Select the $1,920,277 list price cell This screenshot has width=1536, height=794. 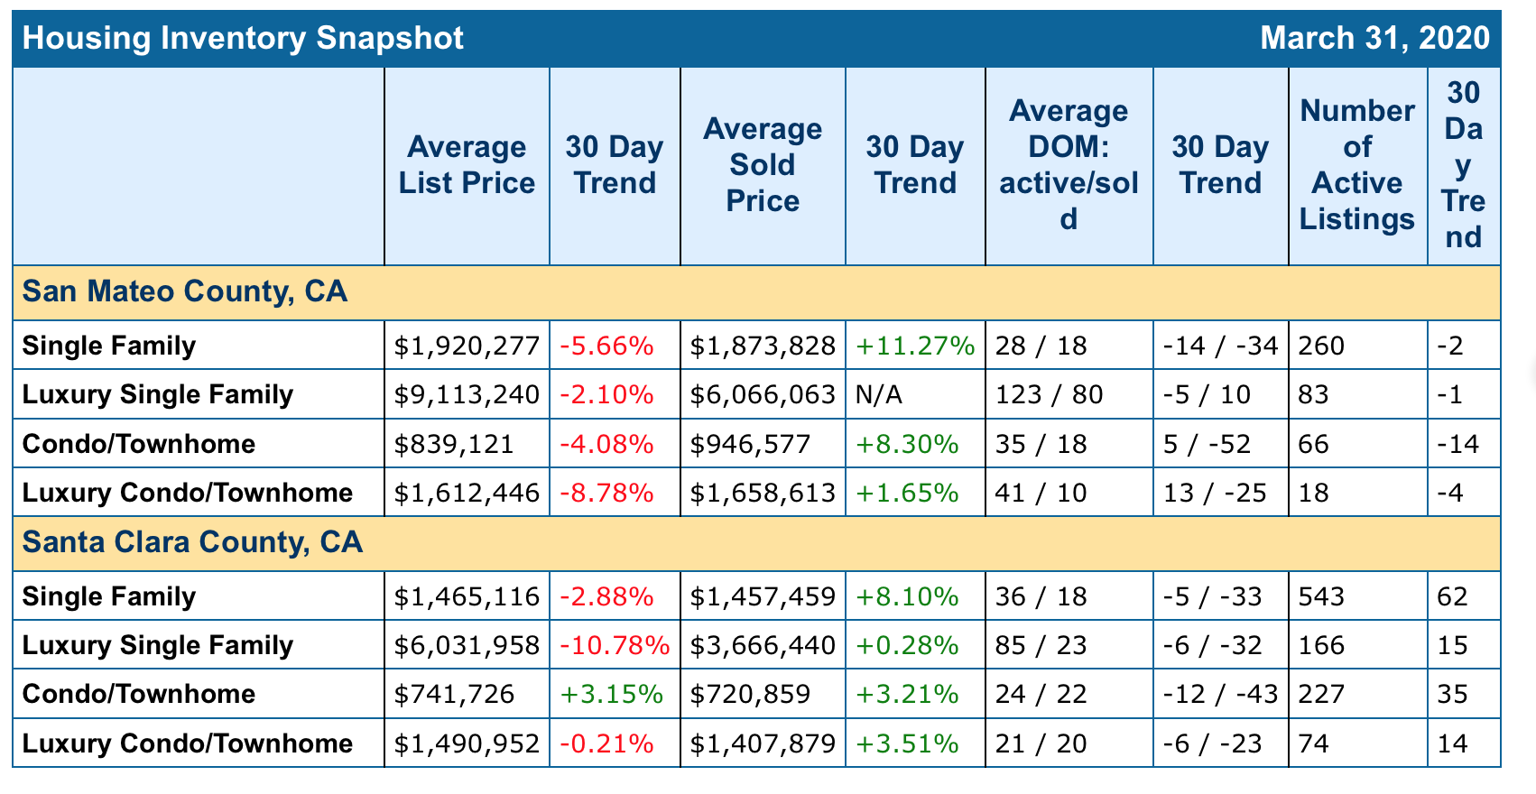(467, 346)
